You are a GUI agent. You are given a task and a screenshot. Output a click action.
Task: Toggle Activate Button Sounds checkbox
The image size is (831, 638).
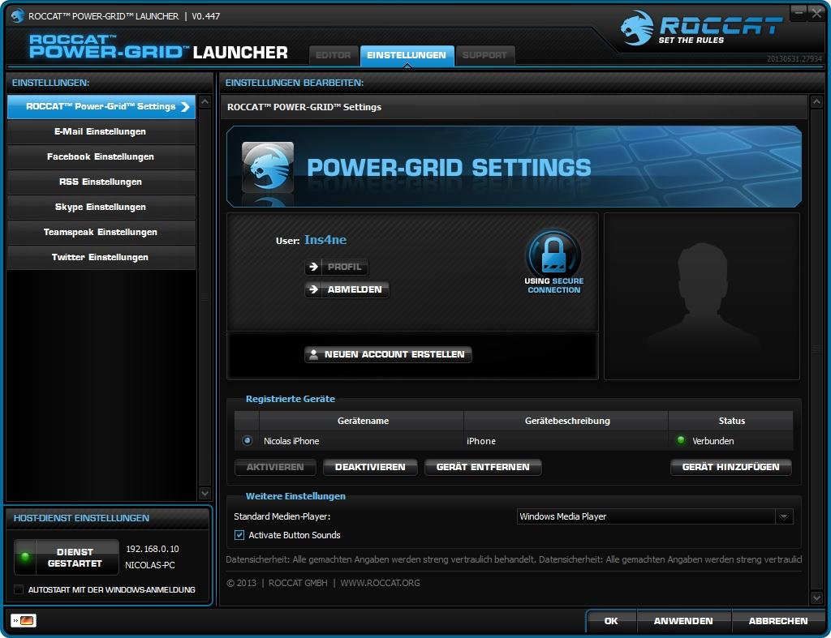click(239, 535)
